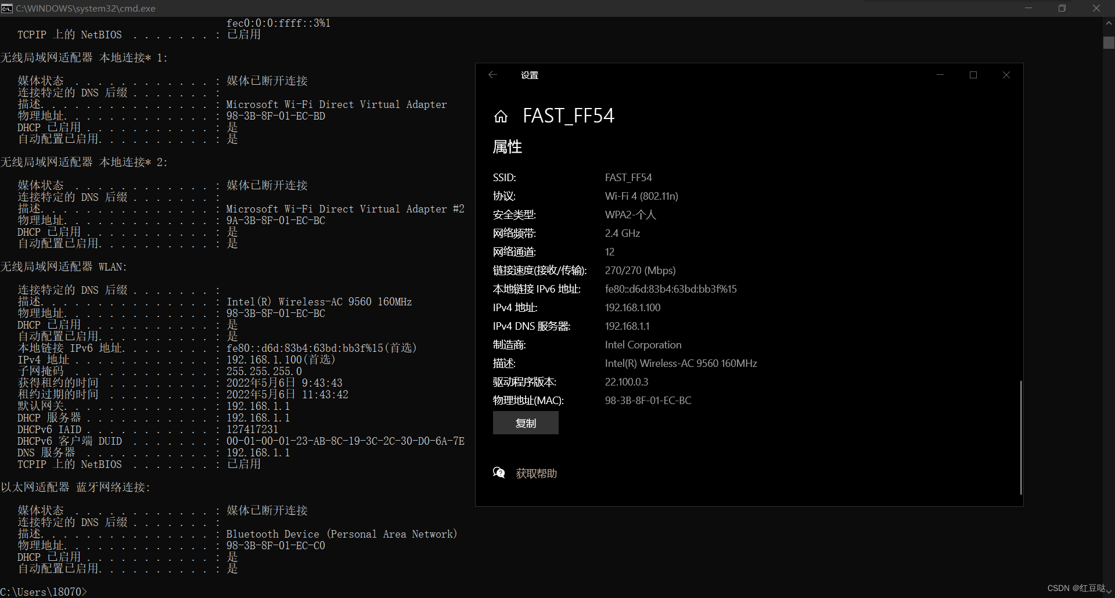Viewport: 1115px width, 598px height.
Task: Click FAST_FF54 page title
Action: [569, 116]
